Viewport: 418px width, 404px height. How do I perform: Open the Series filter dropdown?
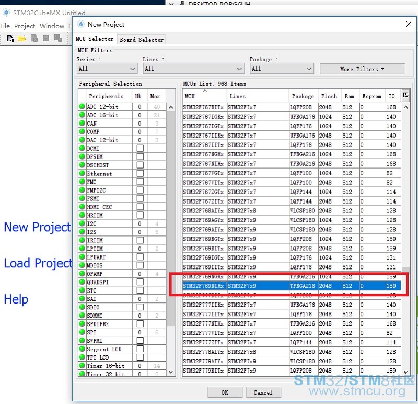(x=107, y=69)
